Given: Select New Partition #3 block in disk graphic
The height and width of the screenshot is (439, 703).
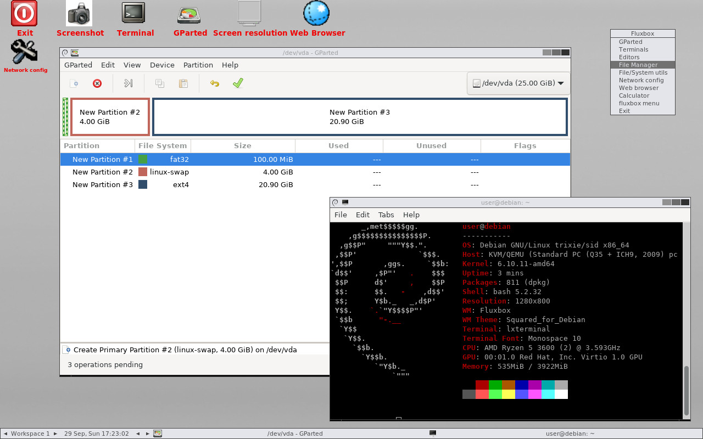Looking at the screenshot, I should (x=360, y=117).
